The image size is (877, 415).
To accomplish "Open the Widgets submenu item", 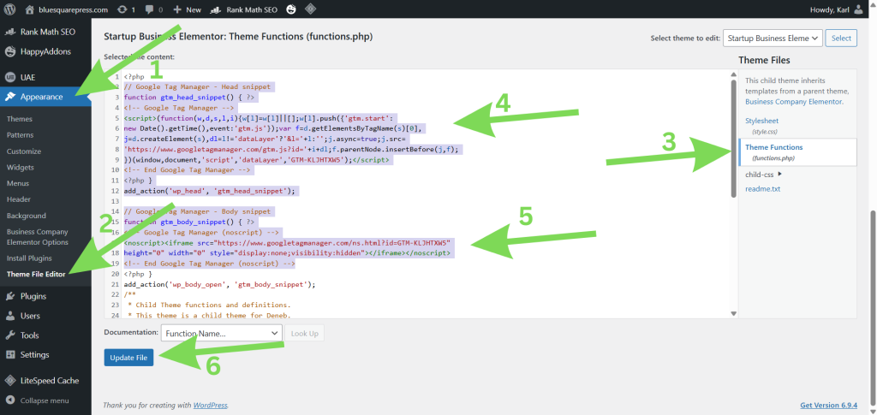I will (x=20, y=167).
